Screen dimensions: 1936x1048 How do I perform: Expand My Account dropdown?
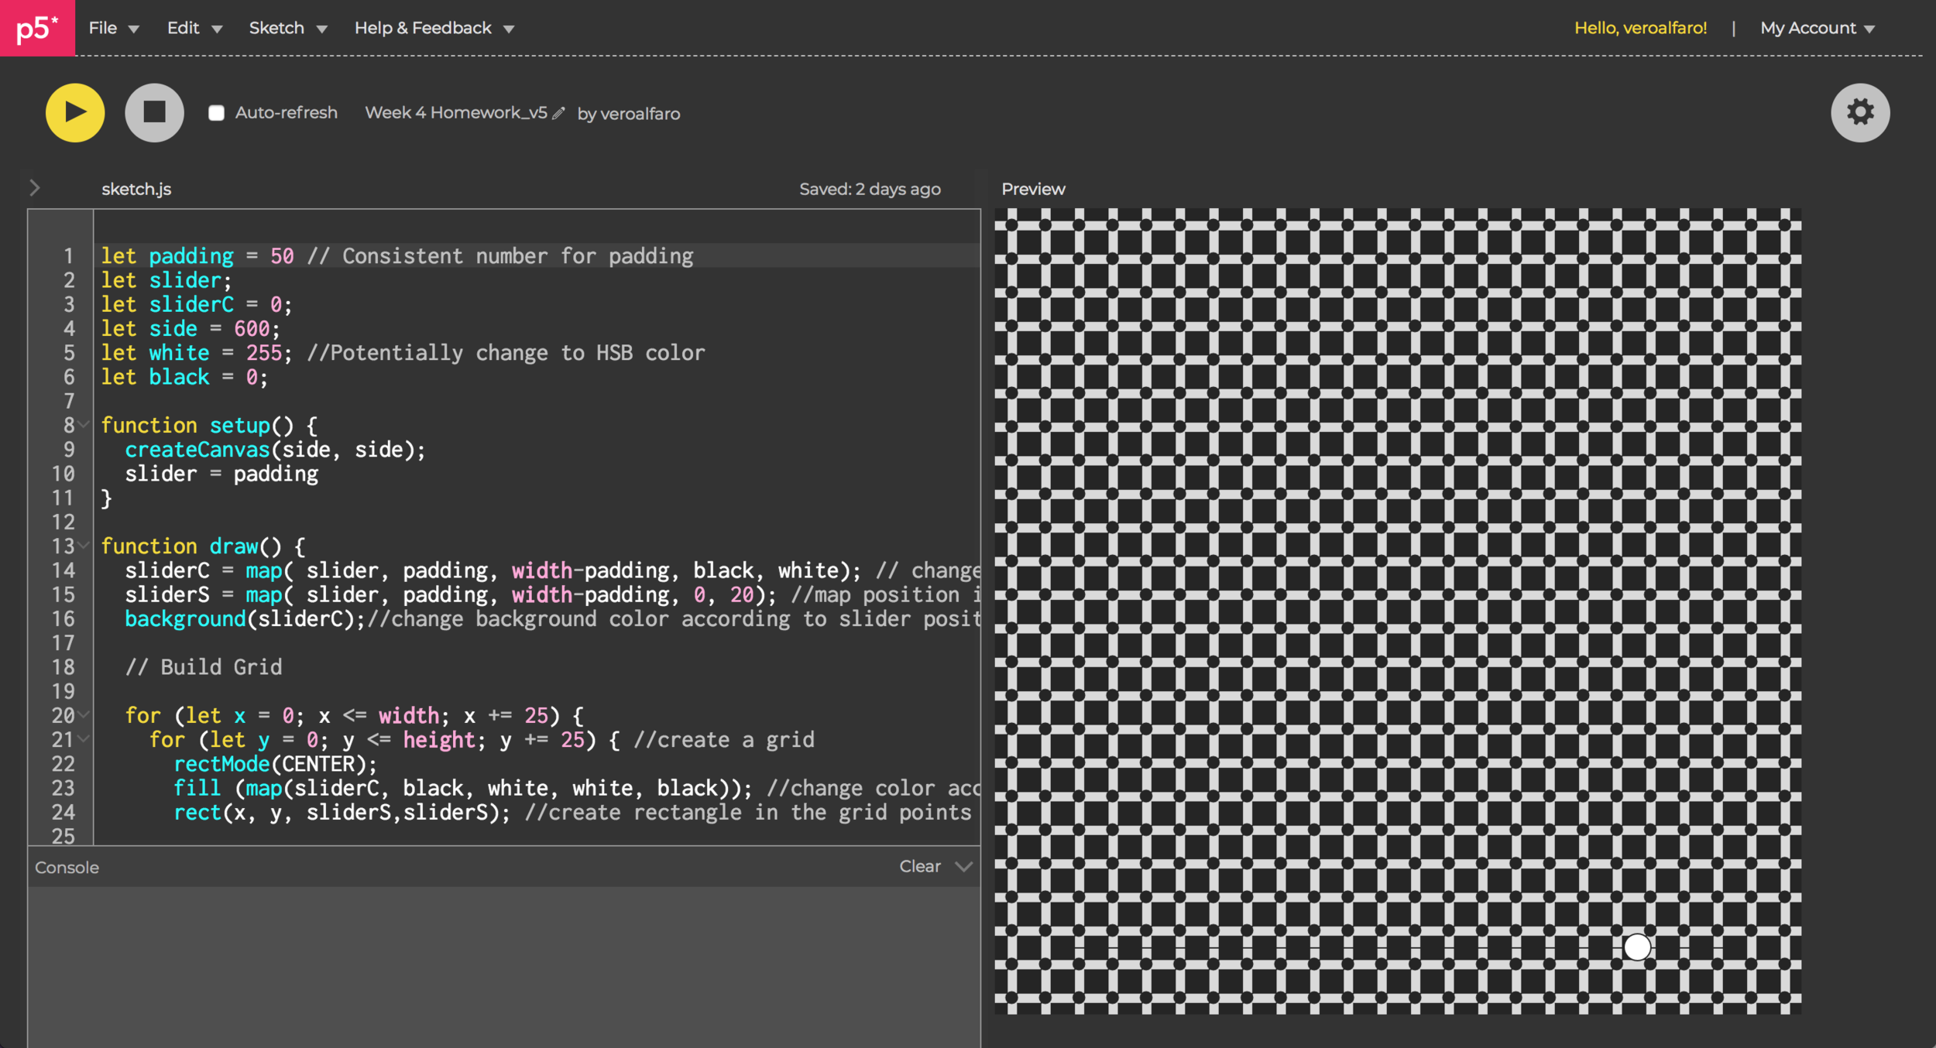click(x=1817, y=28)
